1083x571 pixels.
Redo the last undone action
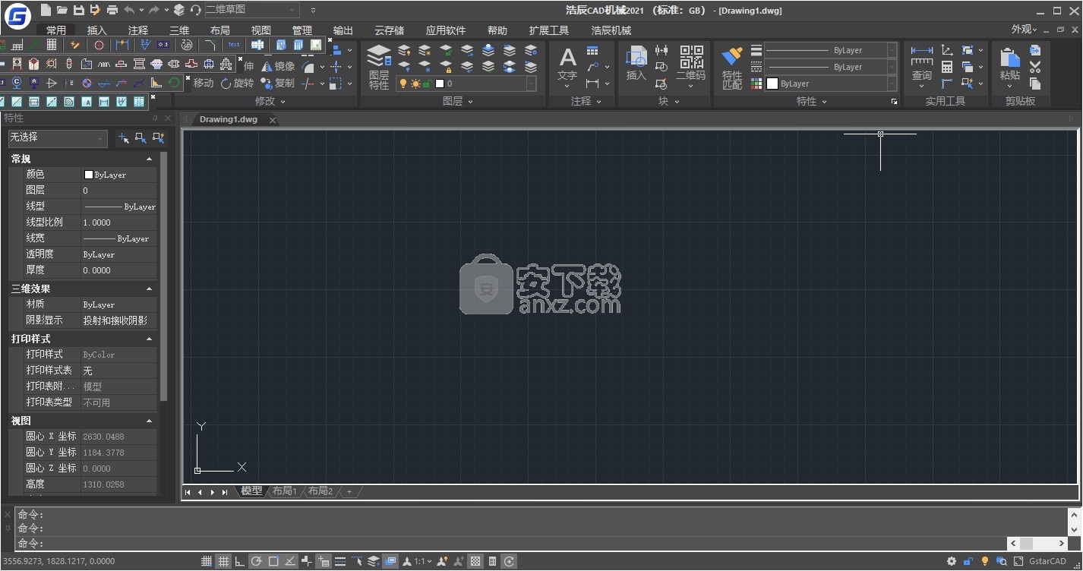click(154, 10)
